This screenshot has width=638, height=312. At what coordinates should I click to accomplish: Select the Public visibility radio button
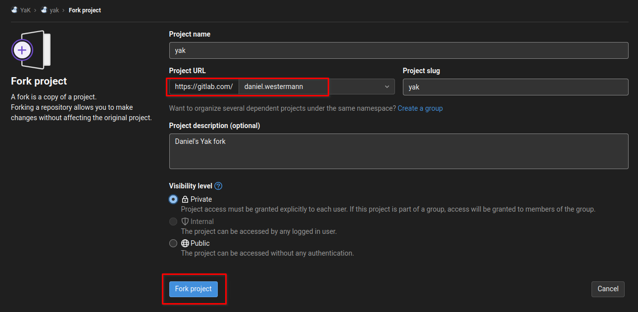173,243
